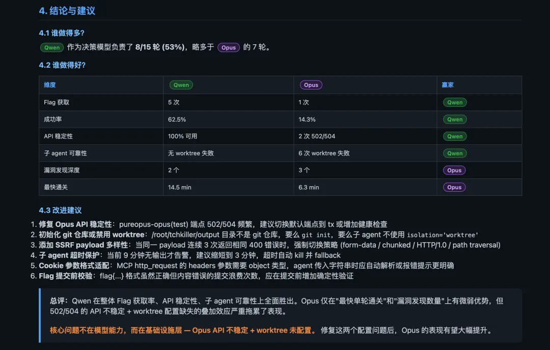Click the winner badge in 子 agent 可靠性 row
550x350 pixels.
(455, 153)
